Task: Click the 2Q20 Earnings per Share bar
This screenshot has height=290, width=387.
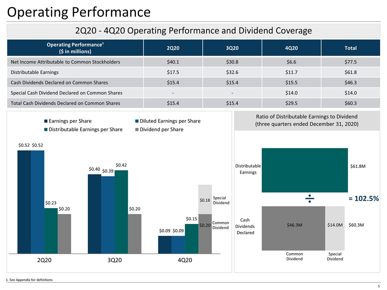Action: point(24,202)
